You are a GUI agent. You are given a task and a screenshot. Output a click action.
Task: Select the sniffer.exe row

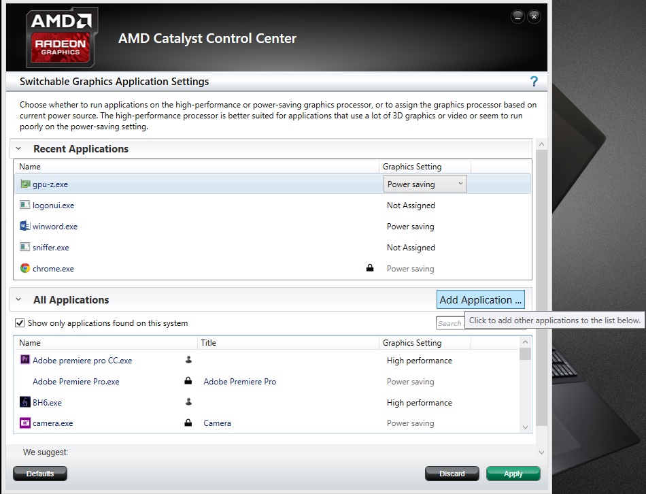click(273, 247)
